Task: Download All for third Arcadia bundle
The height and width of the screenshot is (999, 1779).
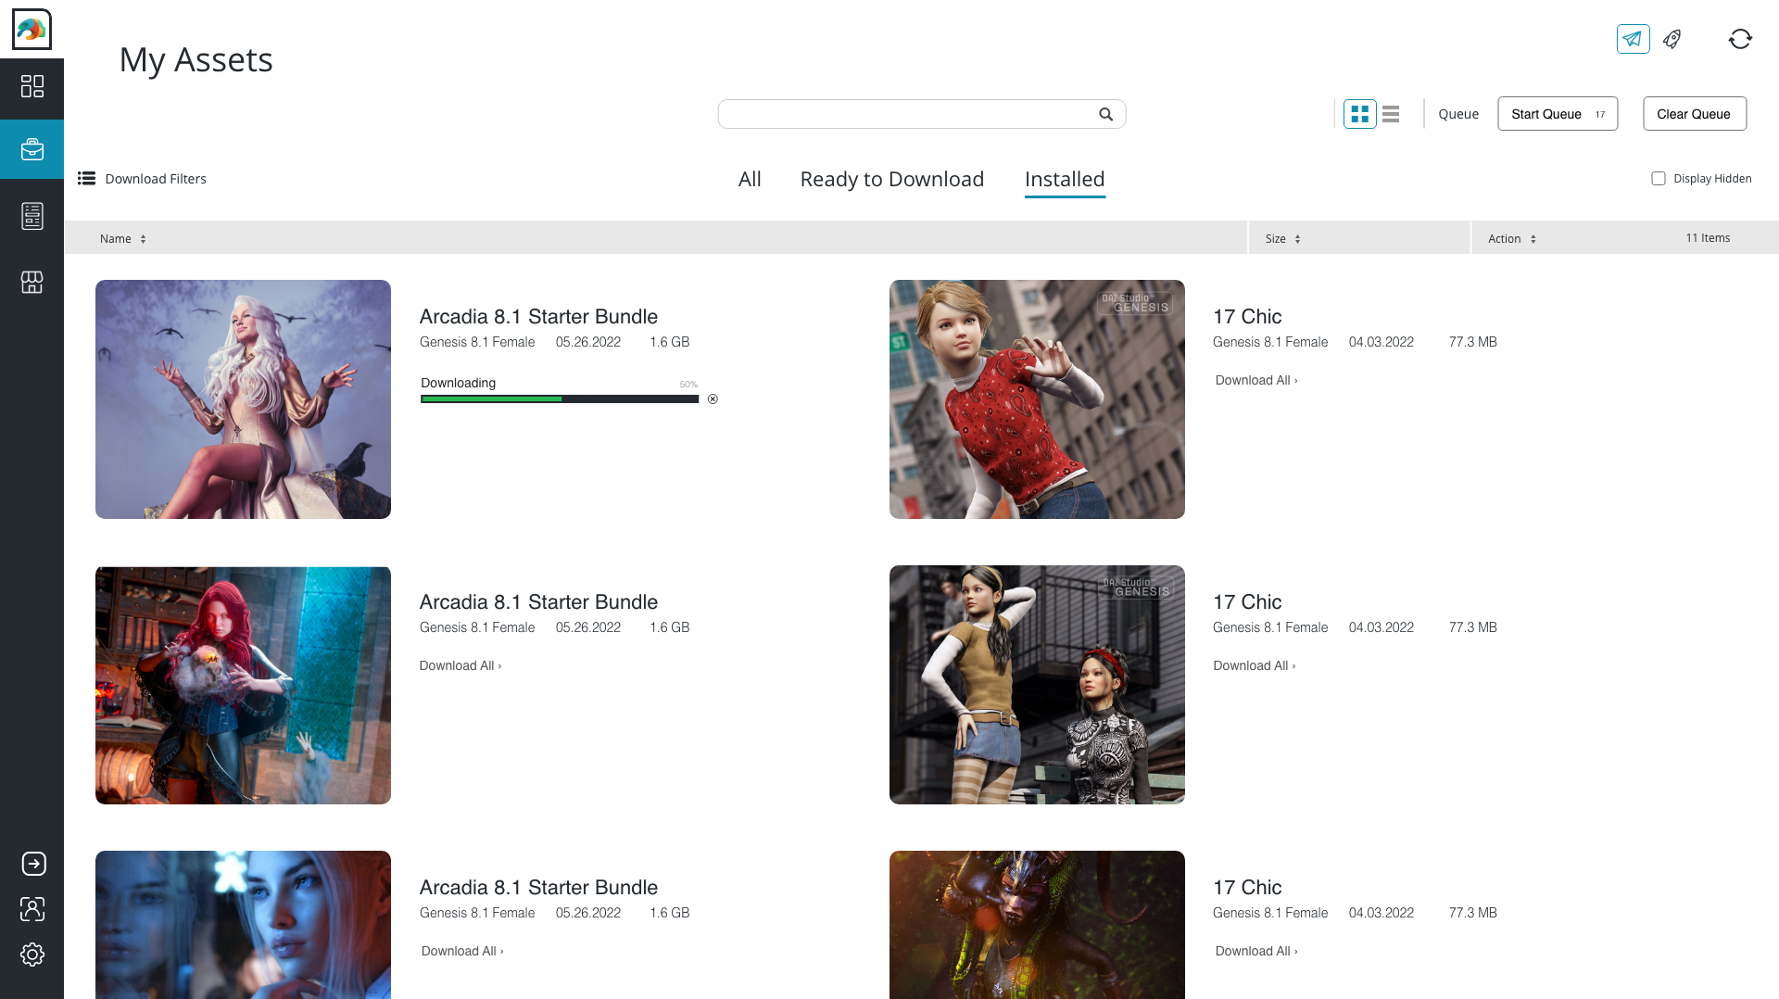Action: tap(462, 951)
